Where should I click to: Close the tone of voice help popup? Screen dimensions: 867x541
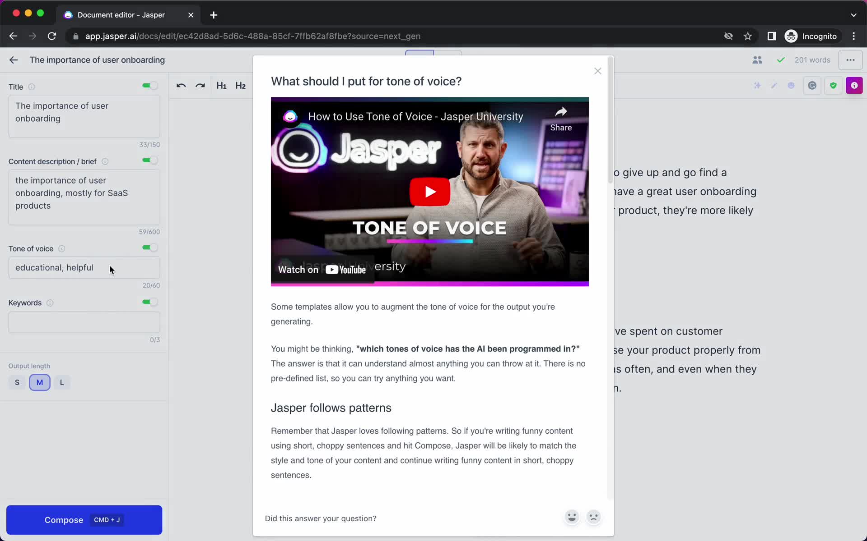click(x=597, y=71)
